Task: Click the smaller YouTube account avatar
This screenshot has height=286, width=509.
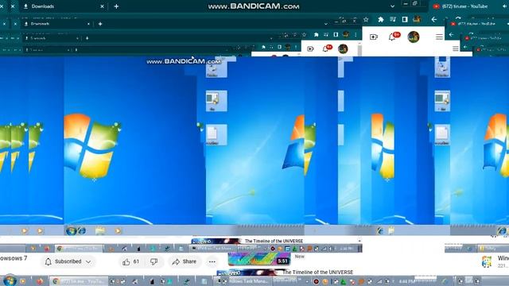Action: tap(343, 49)
